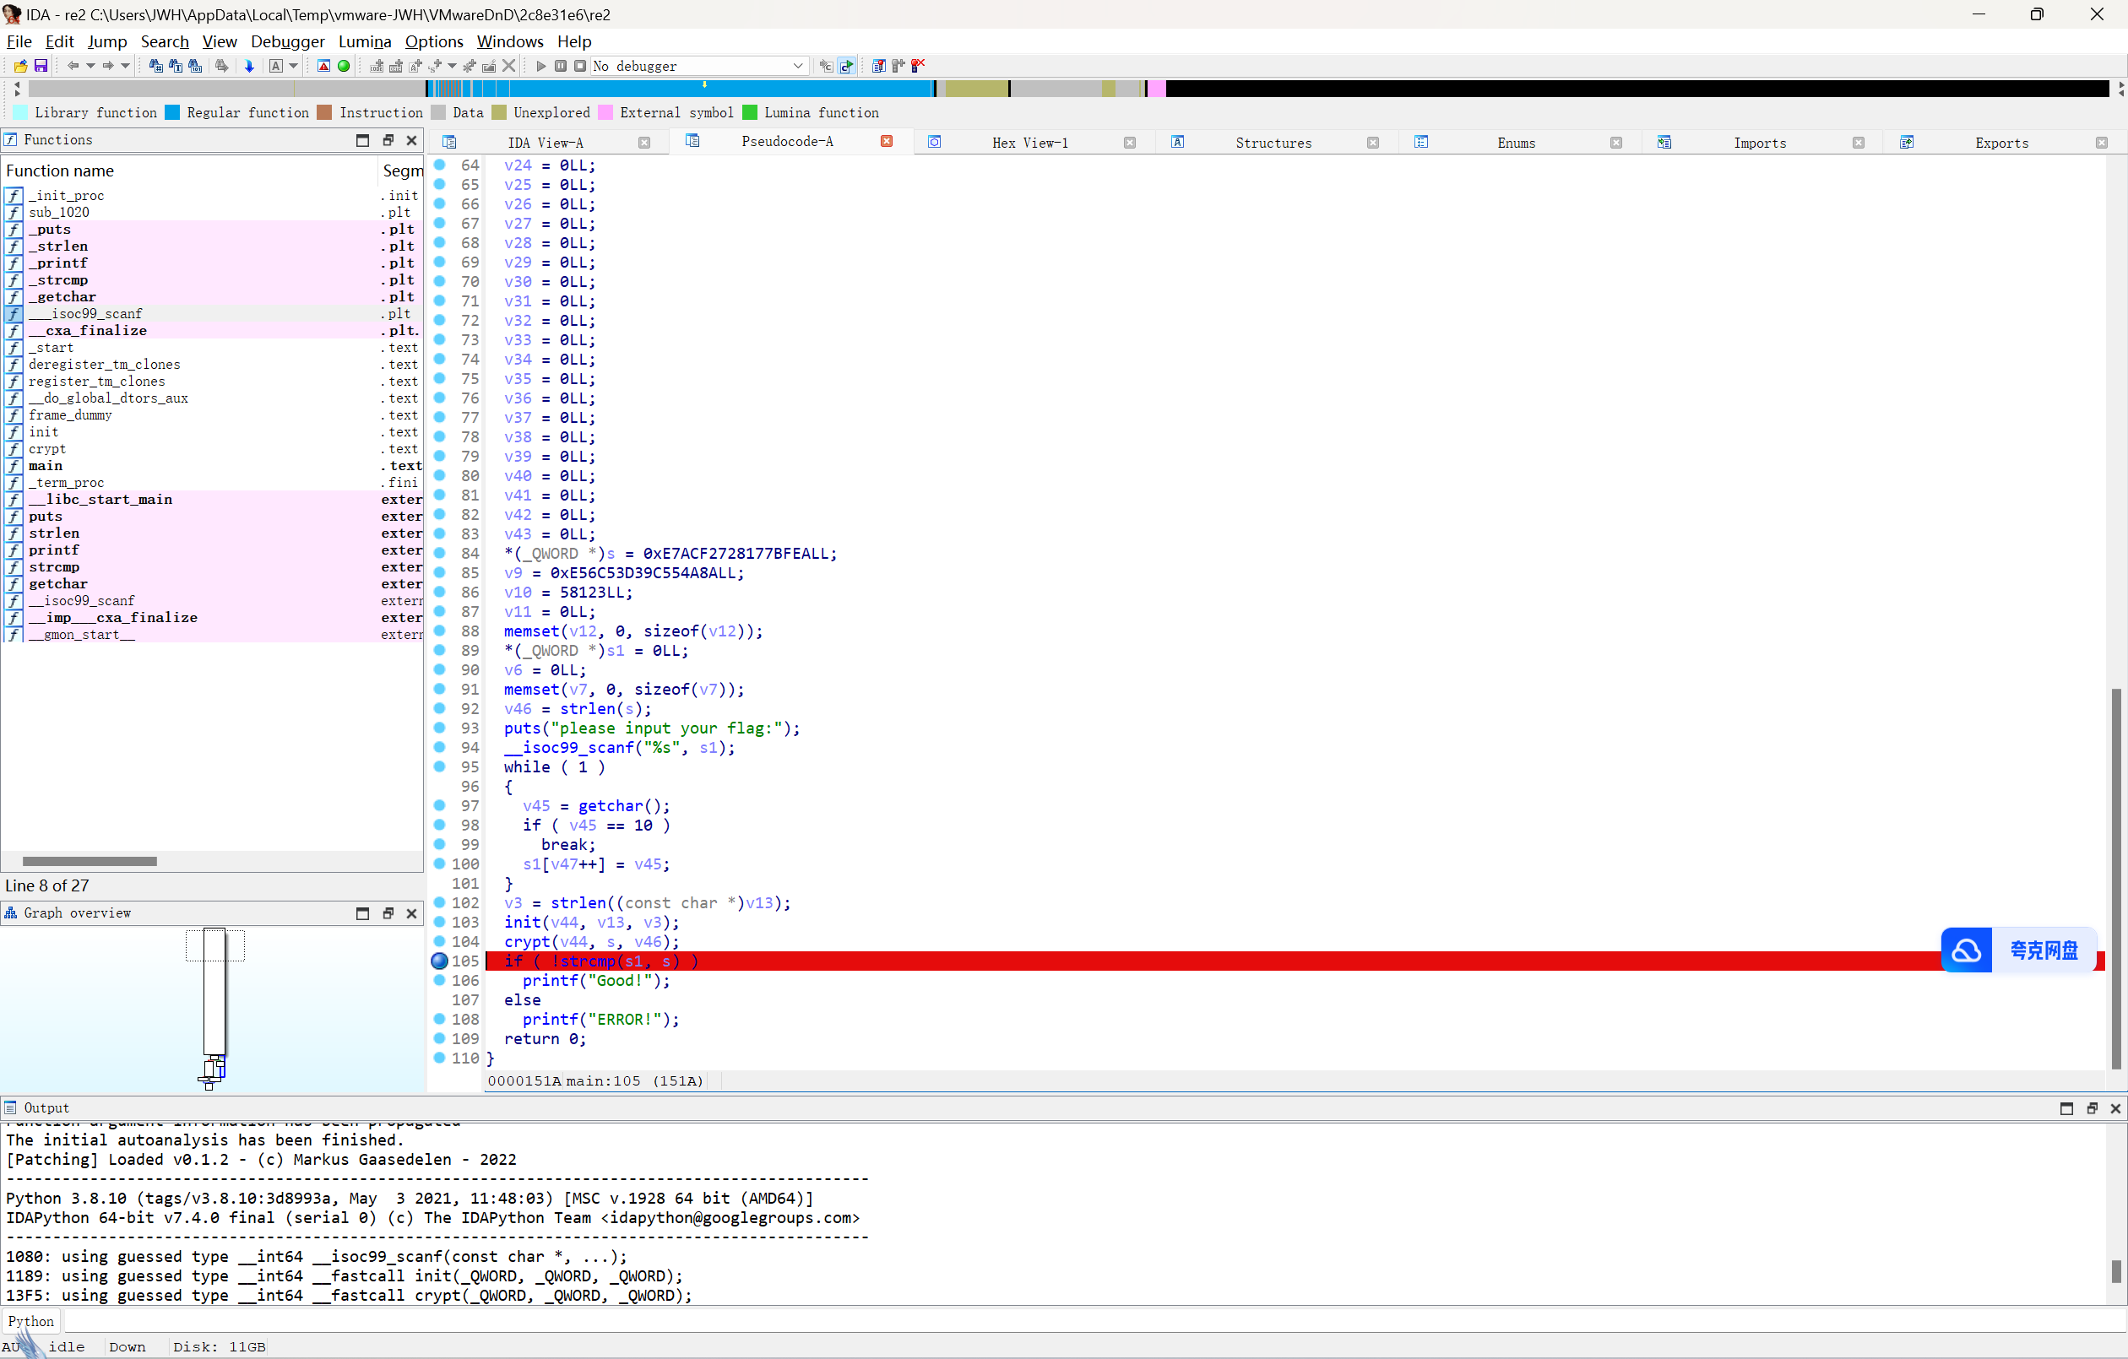Click the convert-to-code toolbar icon
Screen dimensions: 2128x1359
pos(377,67)
